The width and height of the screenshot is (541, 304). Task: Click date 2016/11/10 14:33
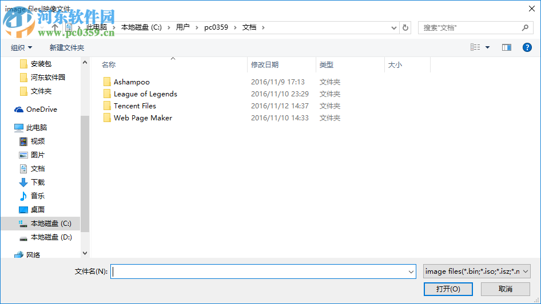280,117
